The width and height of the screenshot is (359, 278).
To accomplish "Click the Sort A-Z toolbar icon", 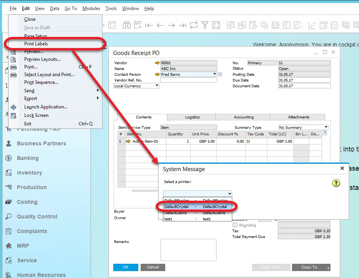I will tap(216, 25).
